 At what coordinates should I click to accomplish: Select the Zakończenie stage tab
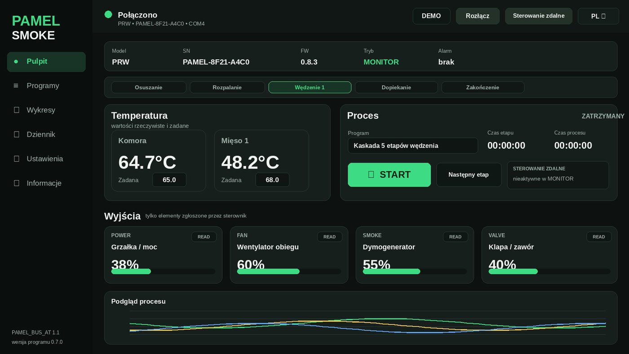pos(483,87)
